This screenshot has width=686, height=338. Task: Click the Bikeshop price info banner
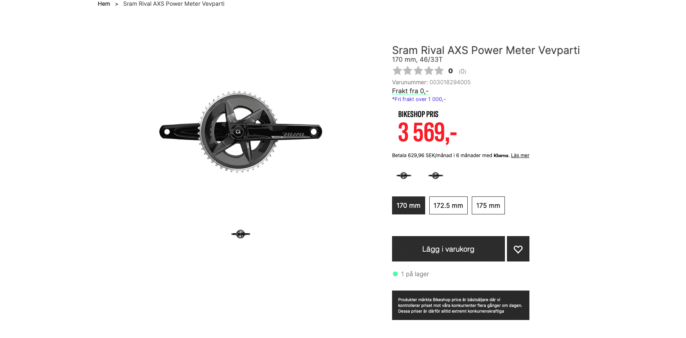point(460,305)
